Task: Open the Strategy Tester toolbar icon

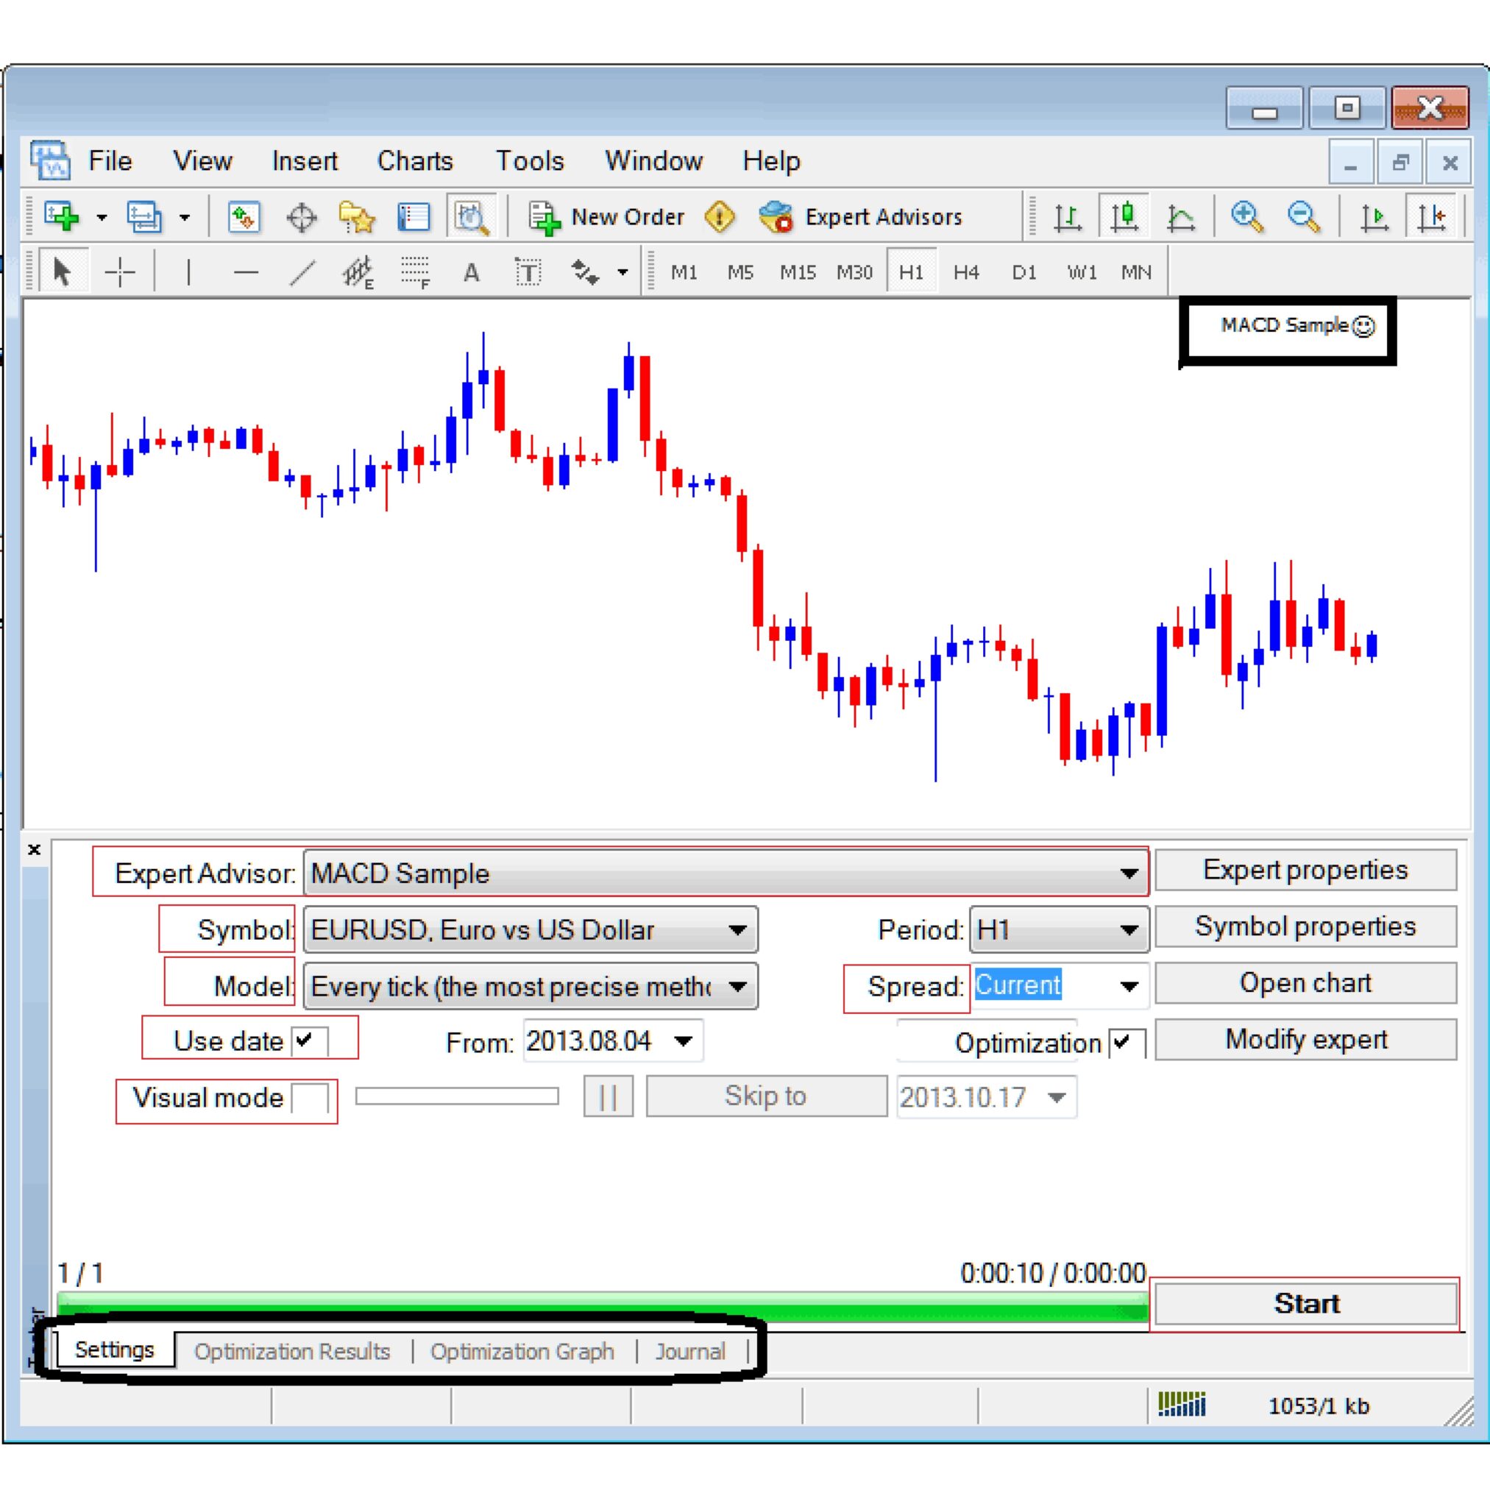Action: pos(471,217)
